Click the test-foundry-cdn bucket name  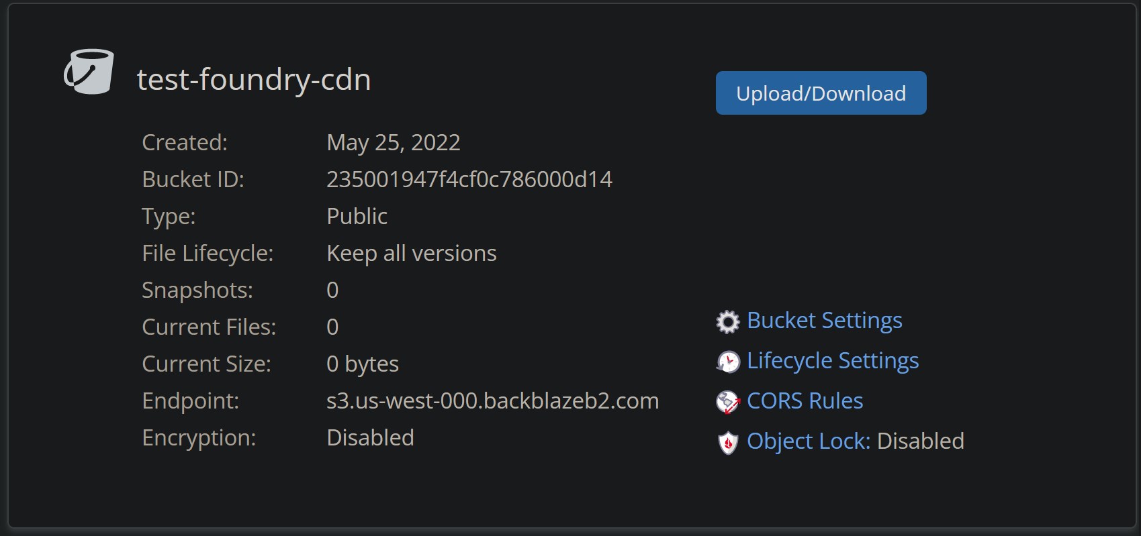point(254,80)
